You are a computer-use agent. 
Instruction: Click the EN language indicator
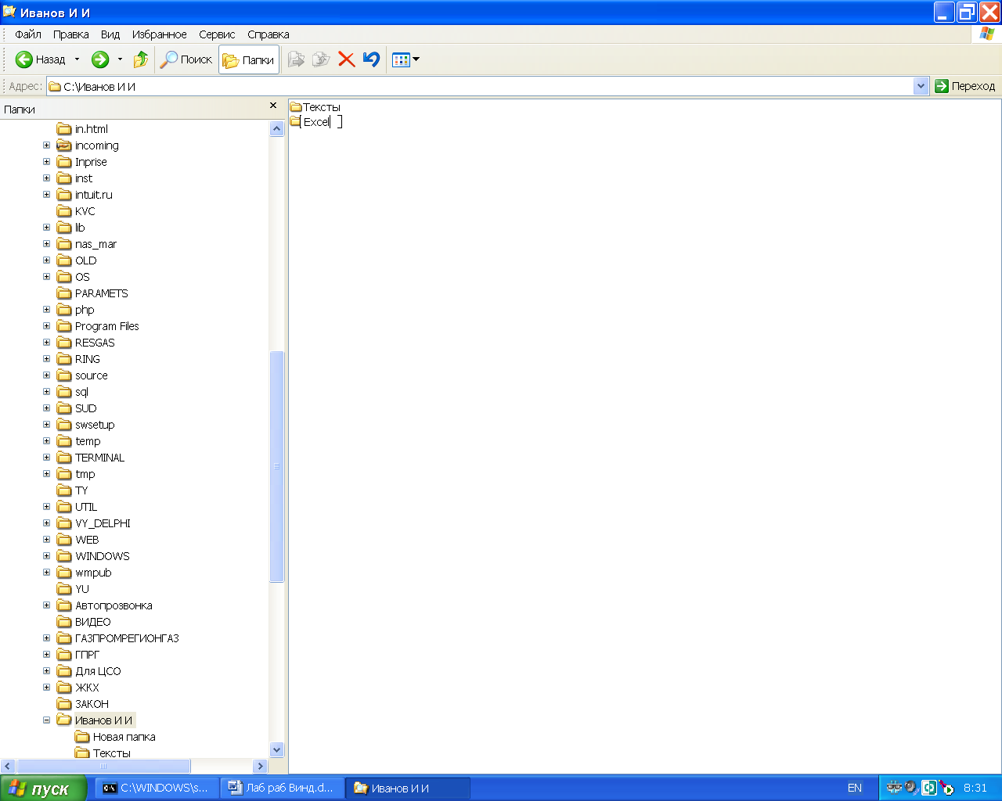(x=855, y=788)
